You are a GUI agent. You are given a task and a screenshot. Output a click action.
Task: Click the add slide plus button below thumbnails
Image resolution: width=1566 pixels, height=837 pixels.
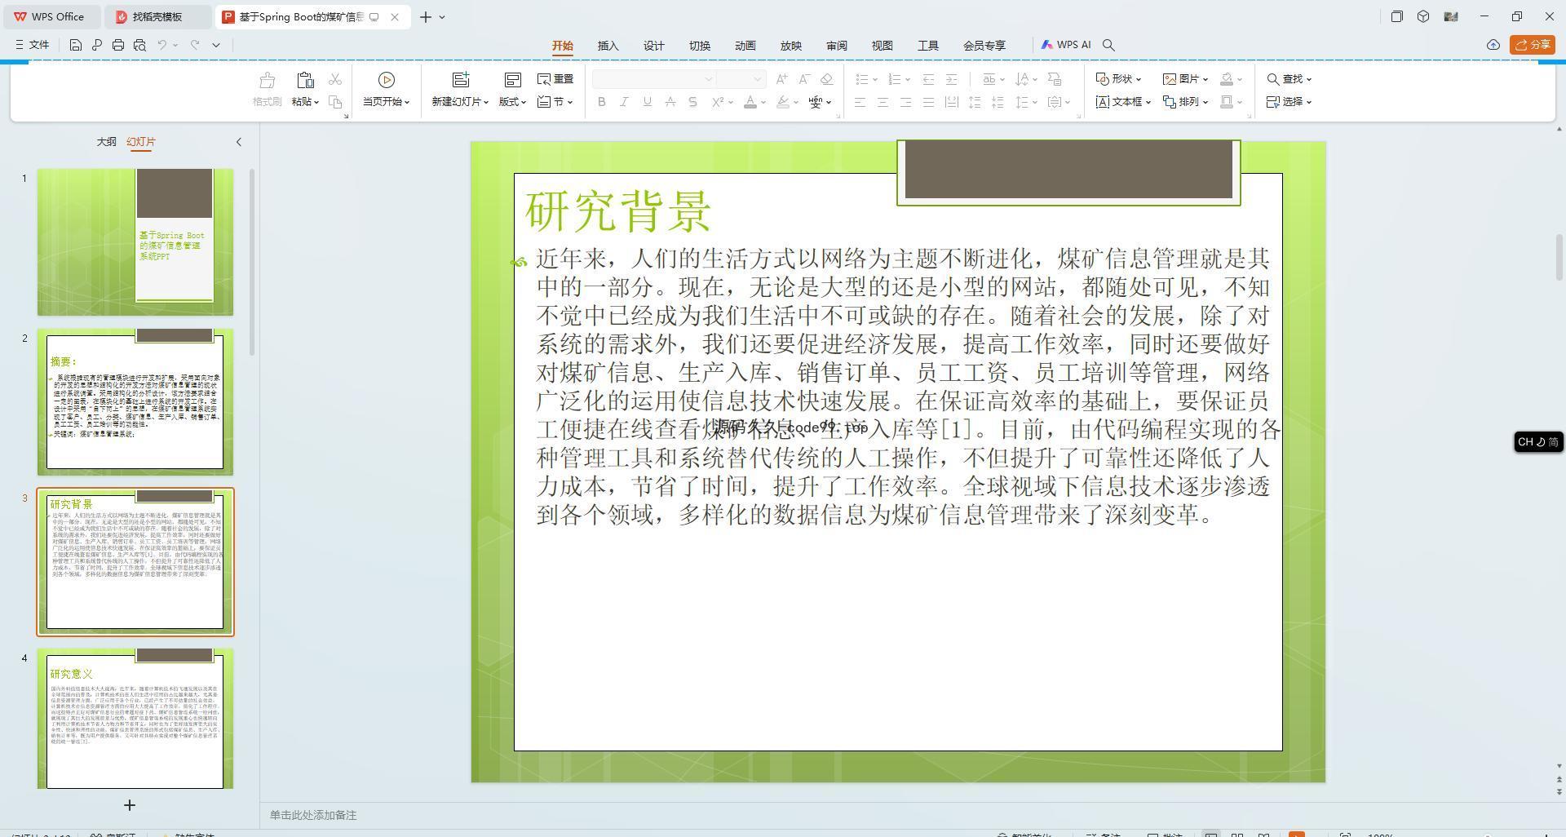129,805
